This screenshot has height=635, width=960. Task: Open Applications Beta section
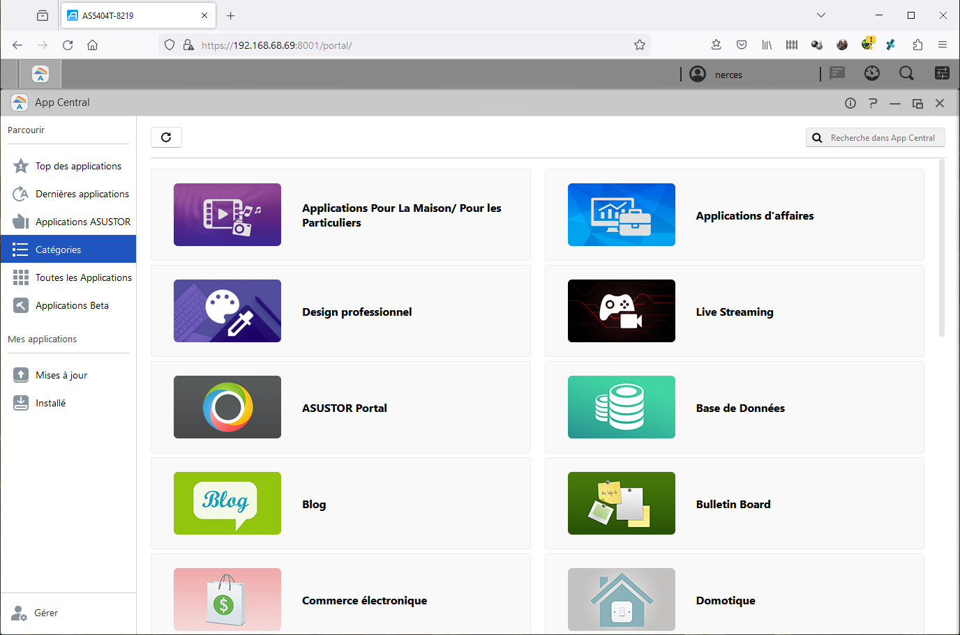(68, 305)
